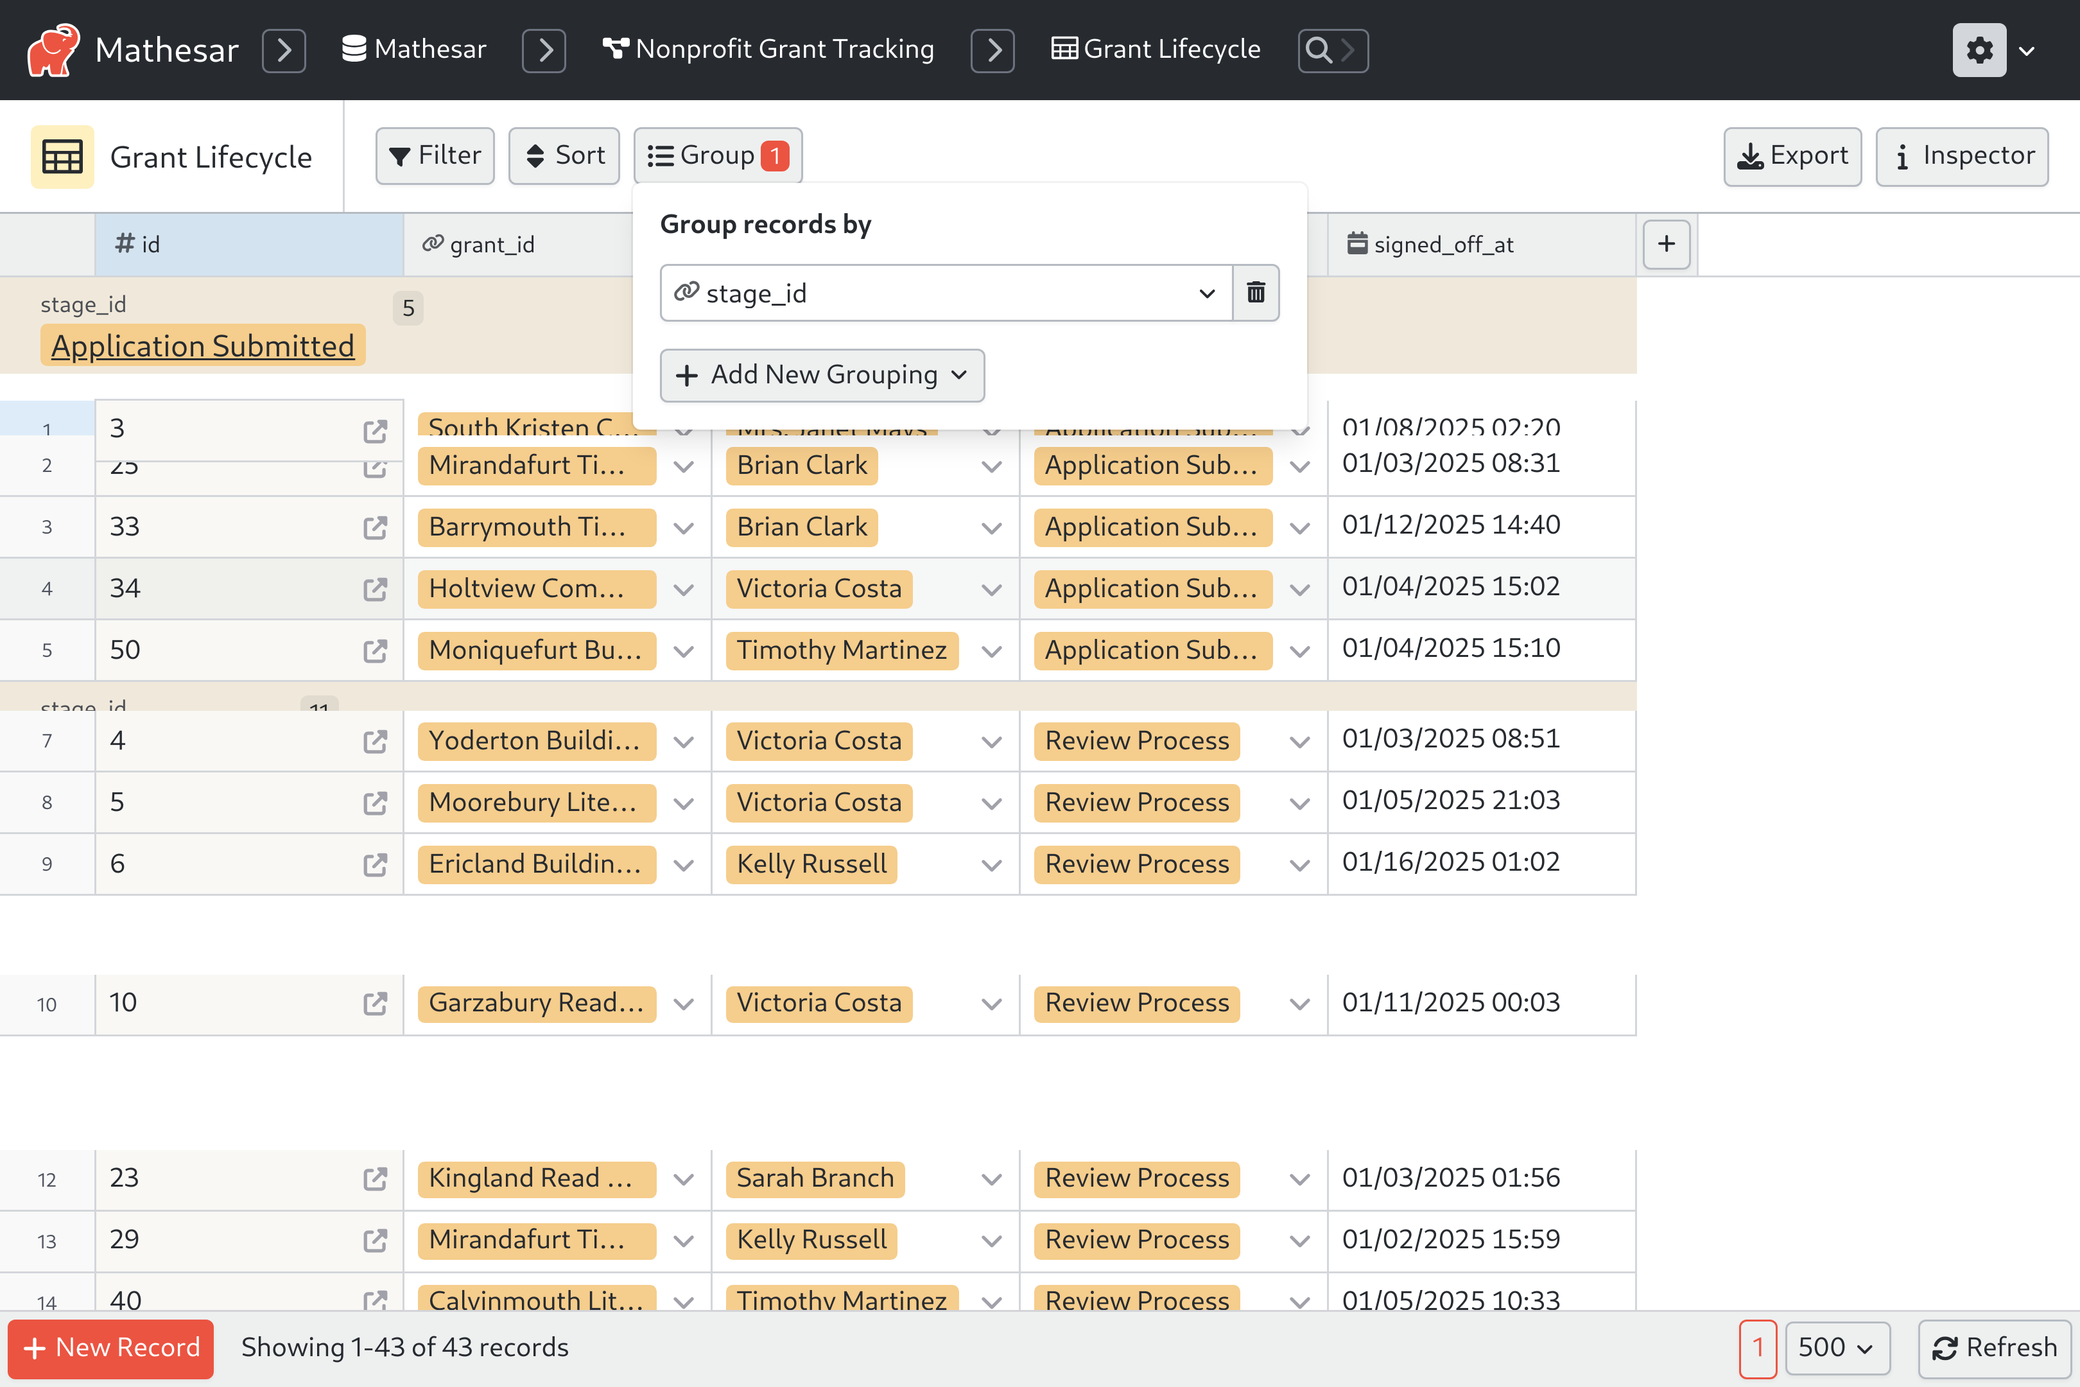Open the Filter menu
2080x1387 pixels.
tap(435, 155)
